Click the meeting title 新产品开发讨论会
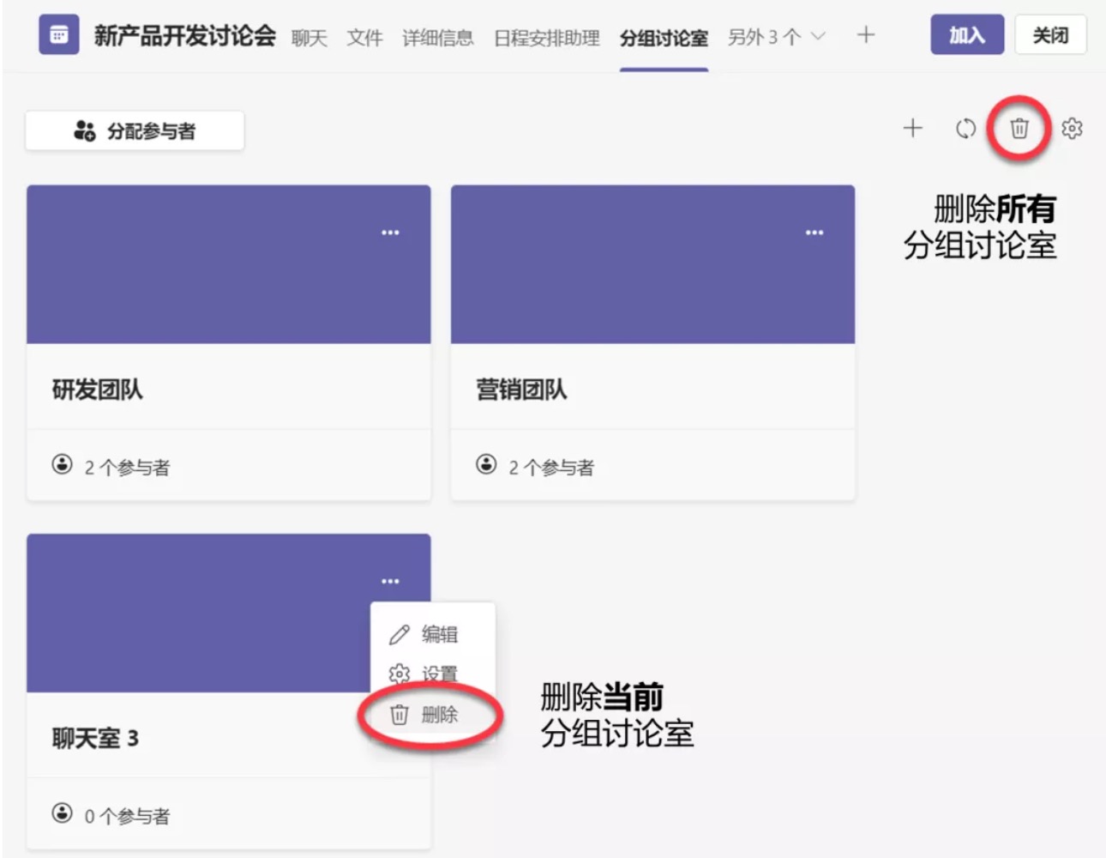 pos(184,35)
